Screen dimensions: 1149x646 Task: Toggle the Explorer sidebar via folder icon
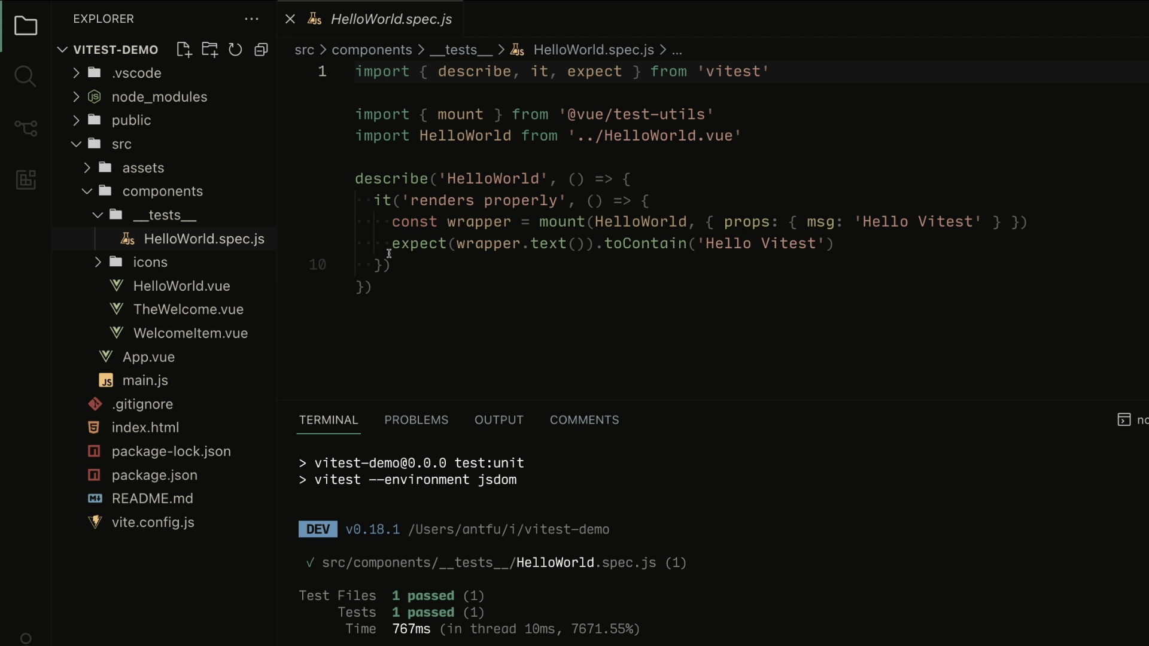[x=25, y=26]
